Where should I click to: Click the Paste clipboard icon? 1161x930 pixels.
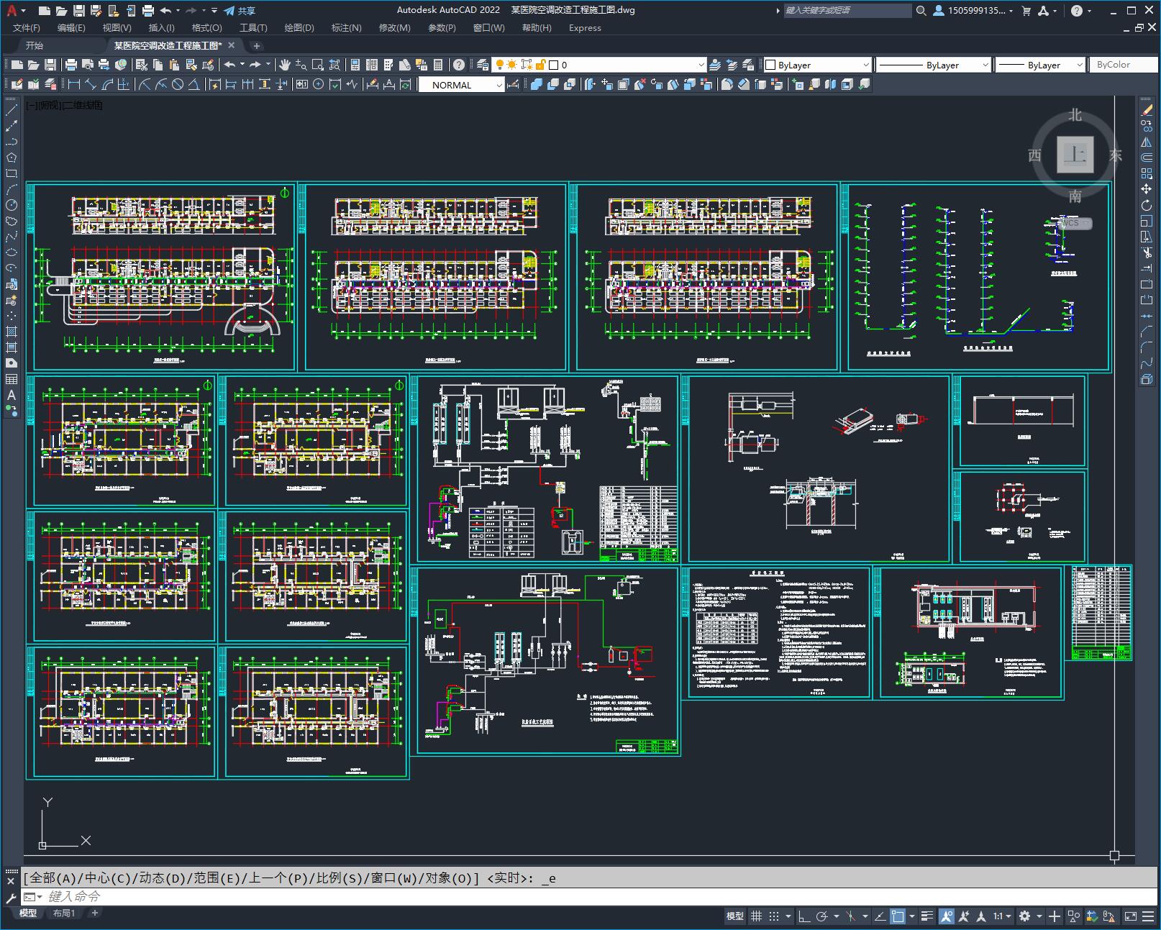(x=174, y=65)
